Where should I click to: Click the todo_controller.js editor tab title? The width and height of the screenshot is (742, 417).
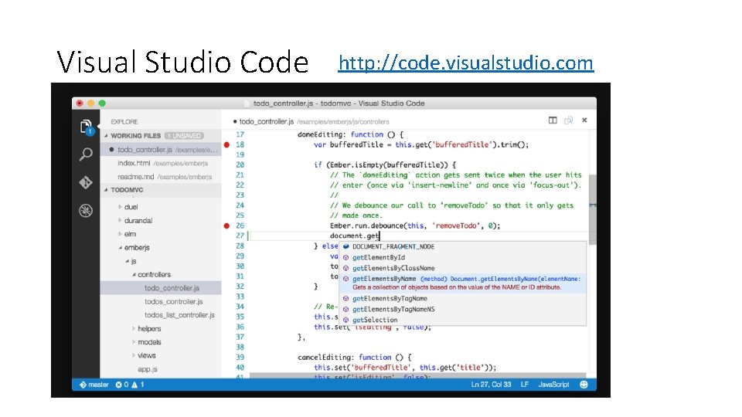[267, 121]
